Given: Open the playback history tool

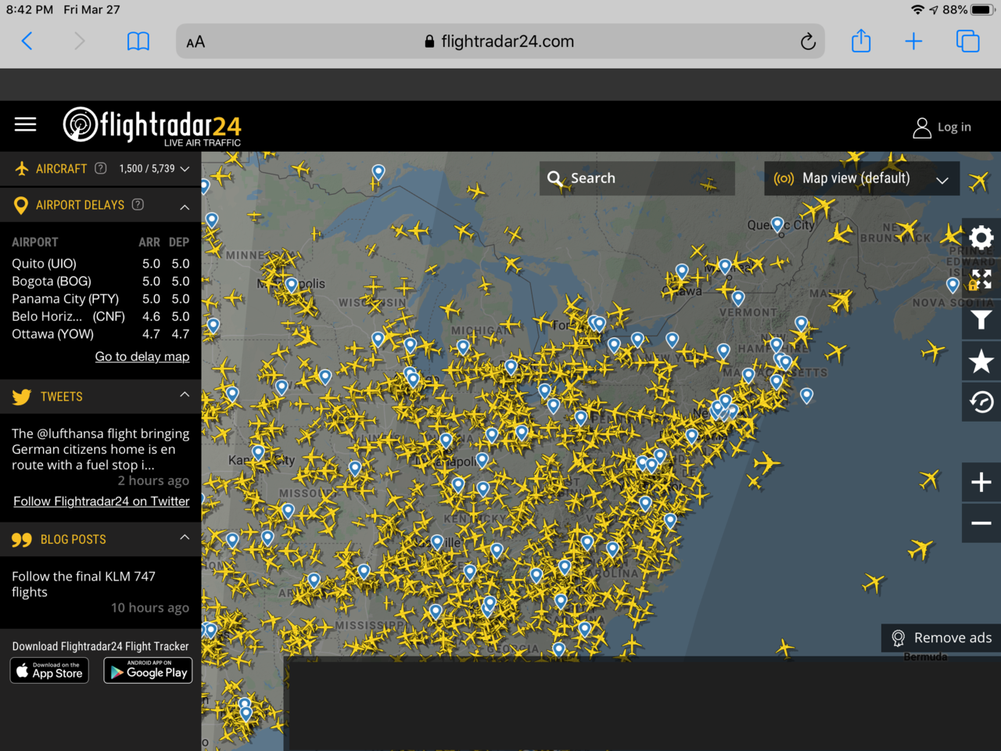Looking at the screenshot, I should 981,402.
